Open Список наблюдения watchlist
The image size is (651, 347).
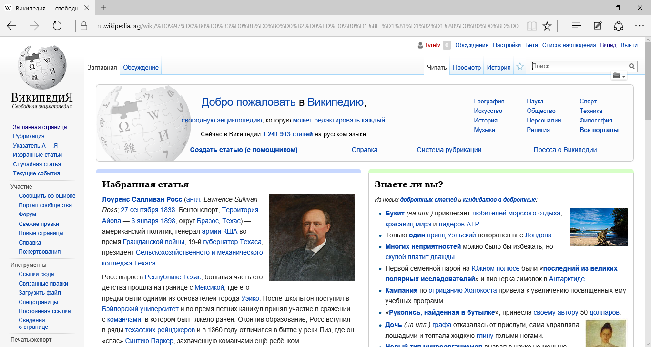coord(569,45)
